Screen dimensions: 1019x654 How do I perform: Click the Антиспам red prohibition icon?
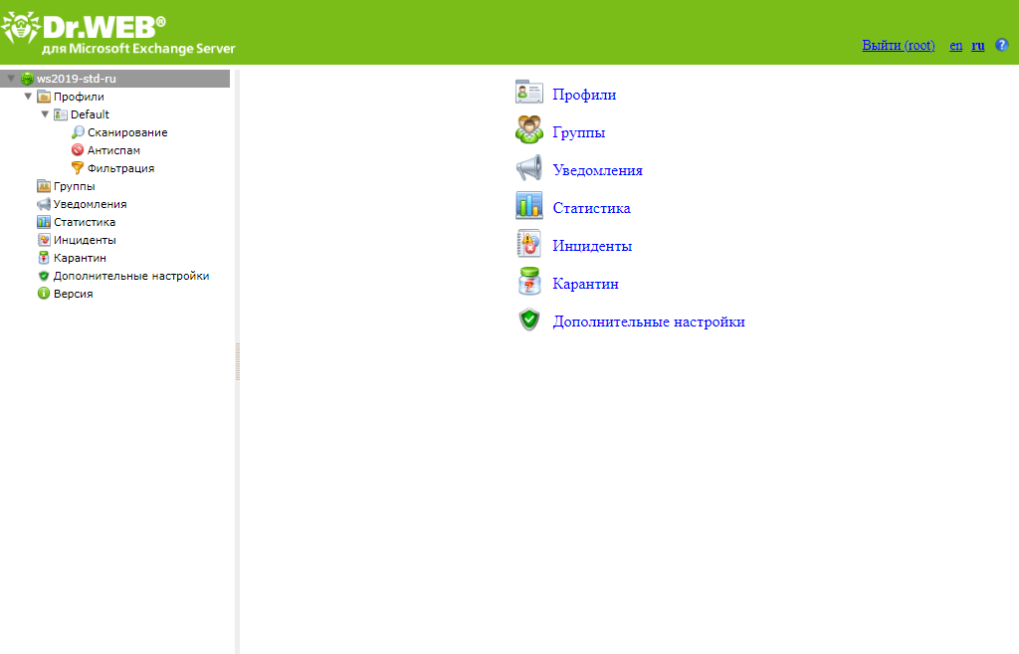[x=78, y=150]
